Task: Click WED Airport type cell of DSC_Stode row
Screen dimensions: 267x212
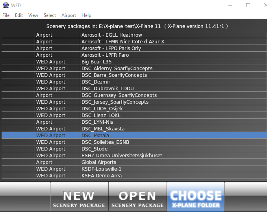Action: coord(57,149)
